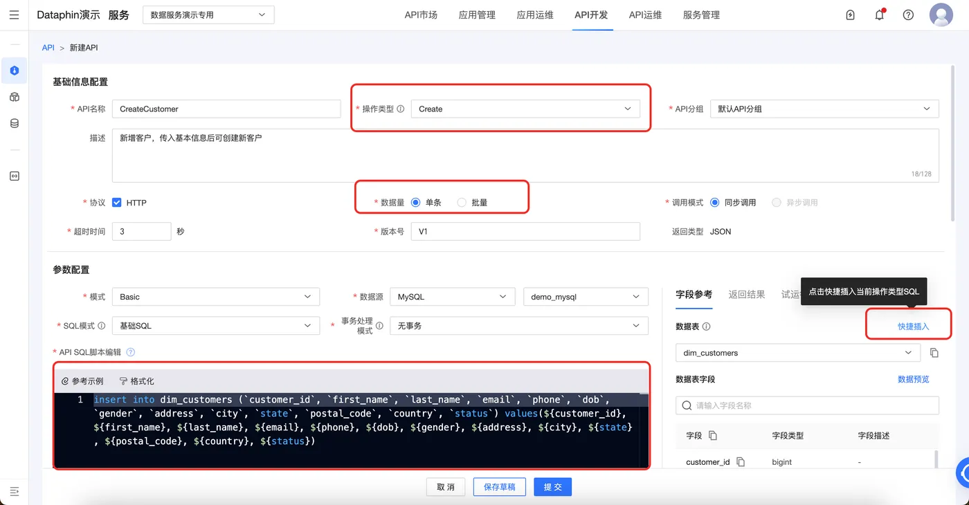
Task: Go to the 应用管理 tab
Action: [x=477, y=15]
